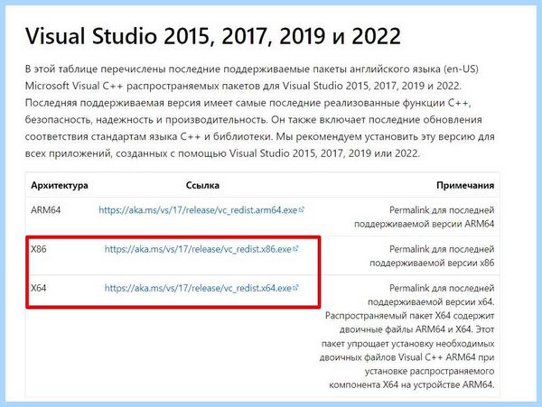Screen dimensions: 542x407
Task: Click the 'Примечания' column header
Action: coord(465,185)
